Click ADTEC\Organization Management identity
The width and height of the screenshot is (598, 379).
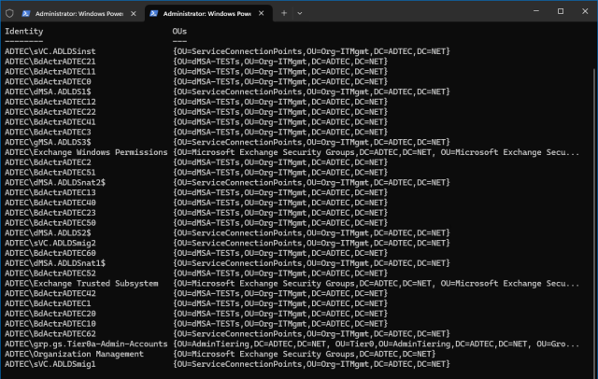click(74, 354)
